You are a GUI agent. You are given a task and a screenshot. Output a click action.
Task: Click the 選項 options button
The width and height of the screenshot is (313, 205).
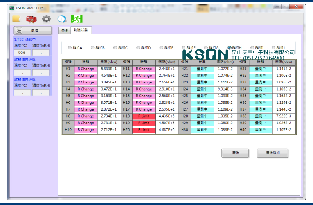tap(32, 31)
